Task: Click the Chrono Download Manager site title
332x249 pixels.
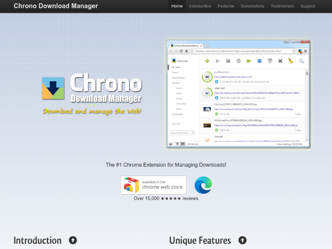Action: tap(56, 6)
